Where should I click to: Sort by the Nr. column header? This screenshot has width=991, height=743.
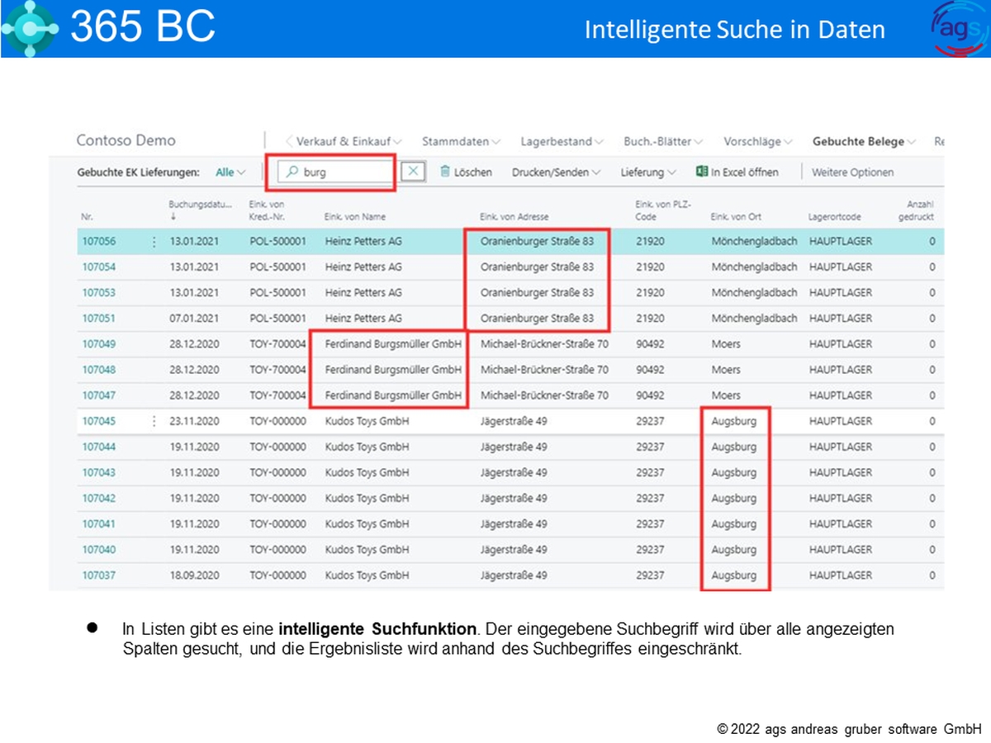pyautogui.click(x=88, y=217)
